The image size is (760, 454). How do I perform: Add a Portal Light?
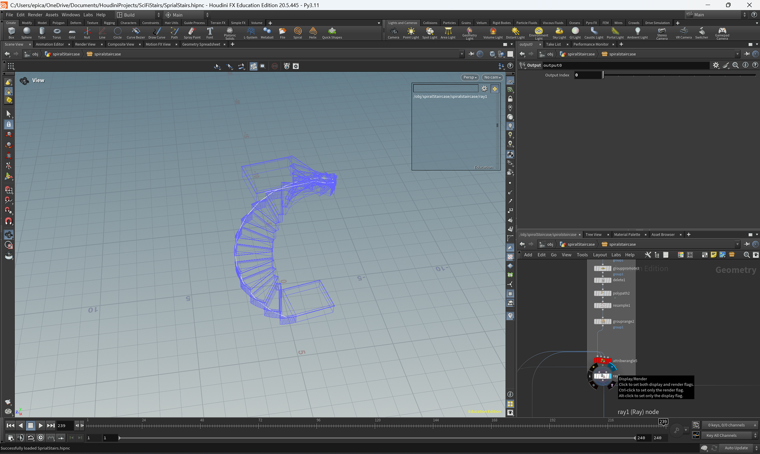click(x=615, y=33)
